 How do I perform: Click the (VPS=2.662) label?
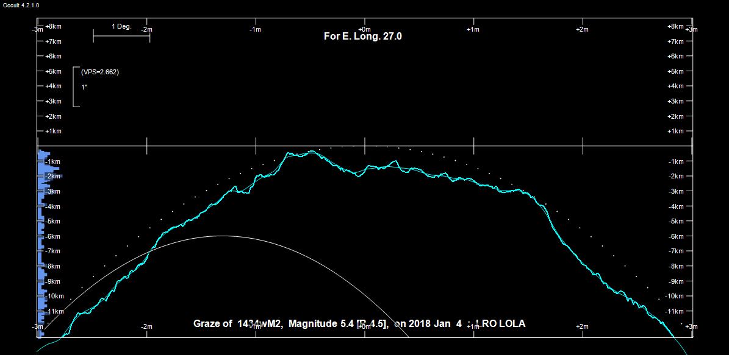99,72
